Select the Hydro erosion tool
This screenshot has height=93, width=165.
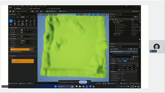[34, 21]
